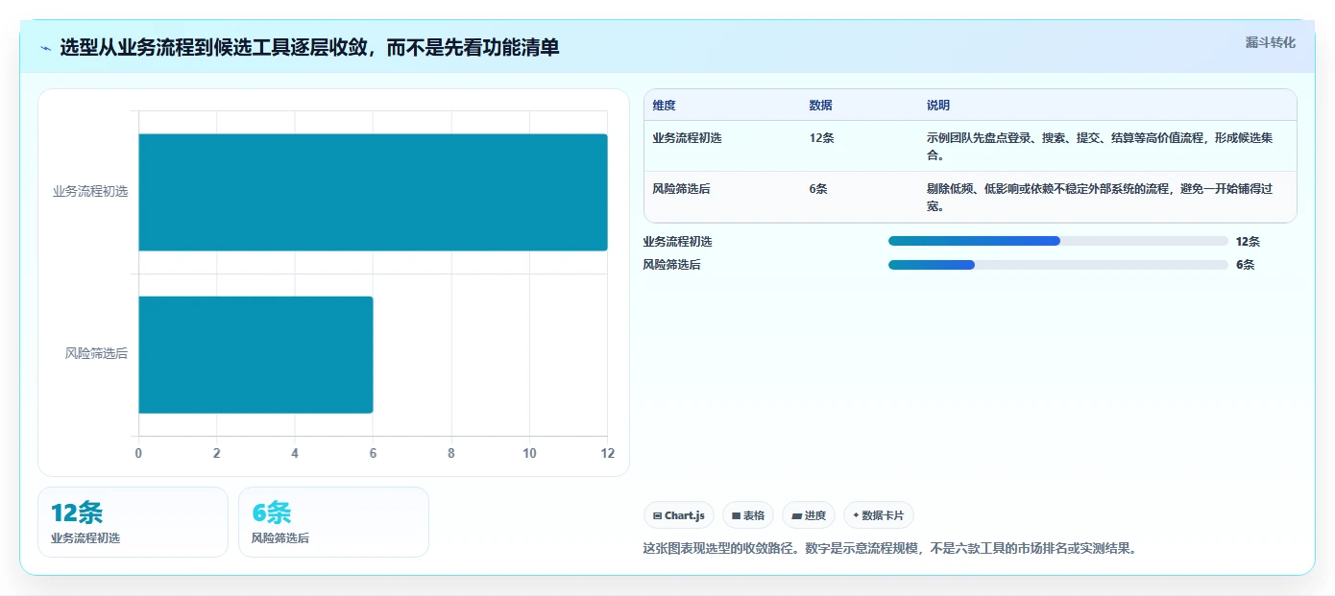Image resolution: width=1335 pixels, height=596 pixels.
Task: Click the 进度 tag
Action: pyautogui.click(x=809, y=515)
